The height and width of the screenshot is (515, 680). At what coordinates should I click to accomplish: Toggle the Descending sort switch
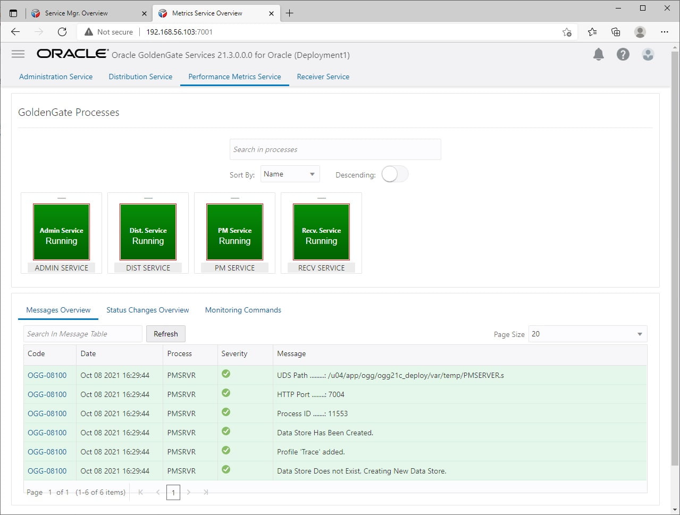pos(395,174)
